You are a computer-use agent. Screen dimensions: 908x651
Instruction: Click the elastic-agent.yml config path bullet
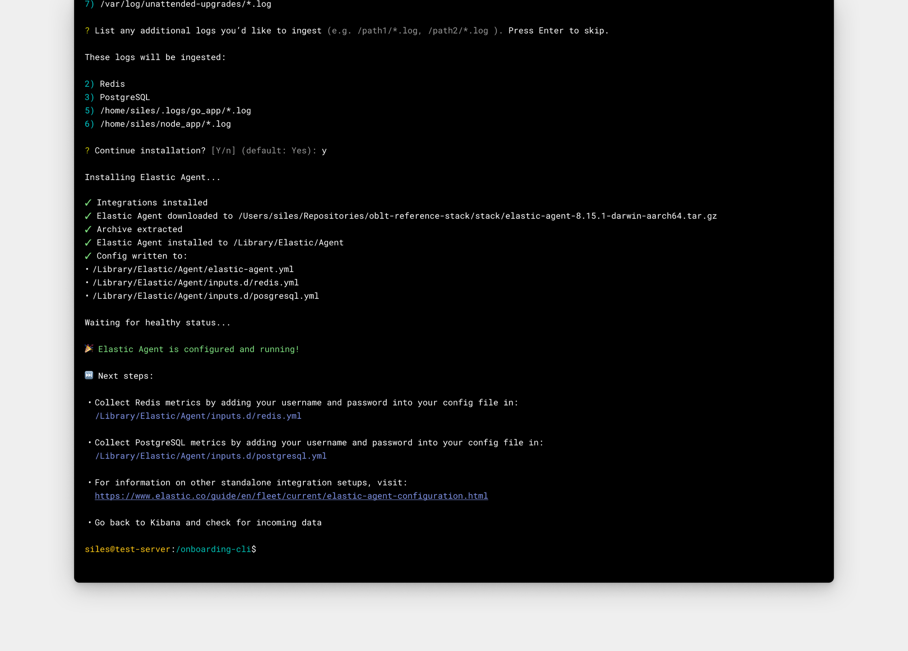[x=193, y=269]
